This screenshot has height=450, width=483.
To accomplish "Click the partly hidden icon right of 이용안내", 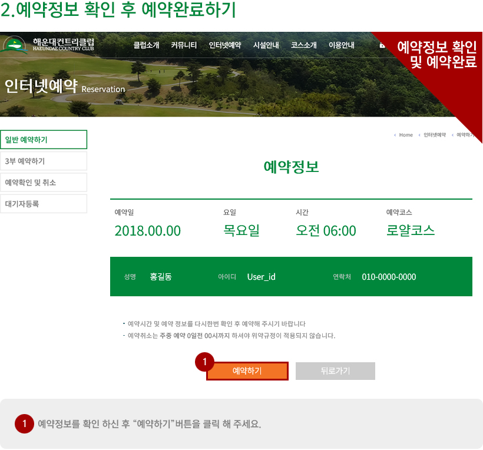I will [382, 45].
